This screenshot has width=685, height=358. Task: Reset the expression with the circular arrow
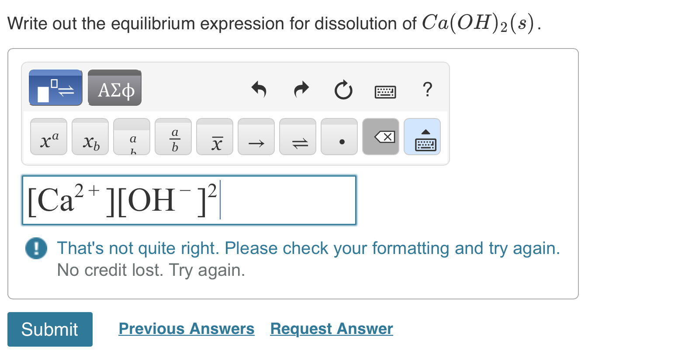[343, 90]
